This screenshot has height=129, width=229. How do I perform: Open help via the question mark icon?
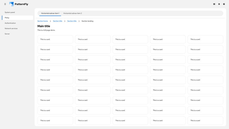point(224,4)
